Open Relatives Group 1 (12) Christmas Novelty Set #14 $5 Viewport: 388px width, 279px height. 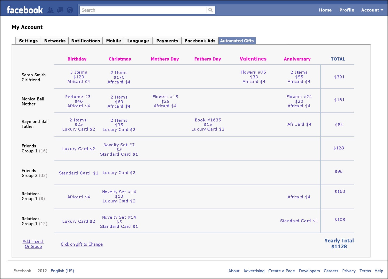coord(119,222)
